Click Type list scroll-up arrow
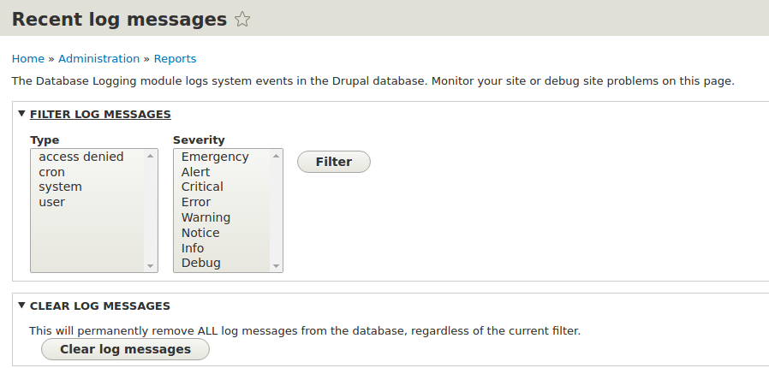The image size is (769, 368). (151, 155)
